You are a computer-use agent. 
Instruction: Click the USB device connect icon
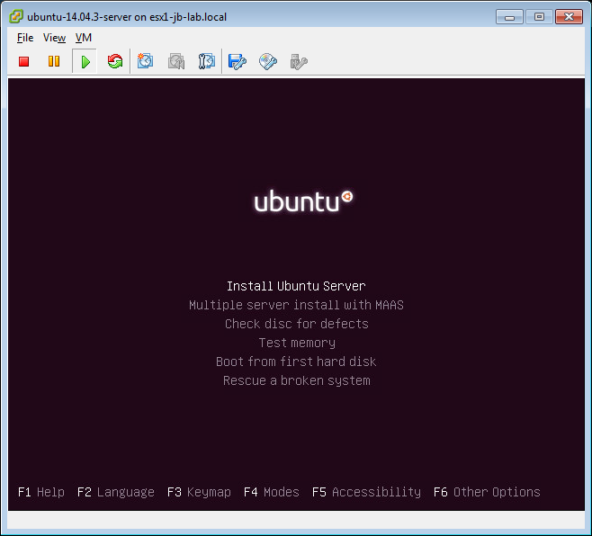[x=299, y=61]
